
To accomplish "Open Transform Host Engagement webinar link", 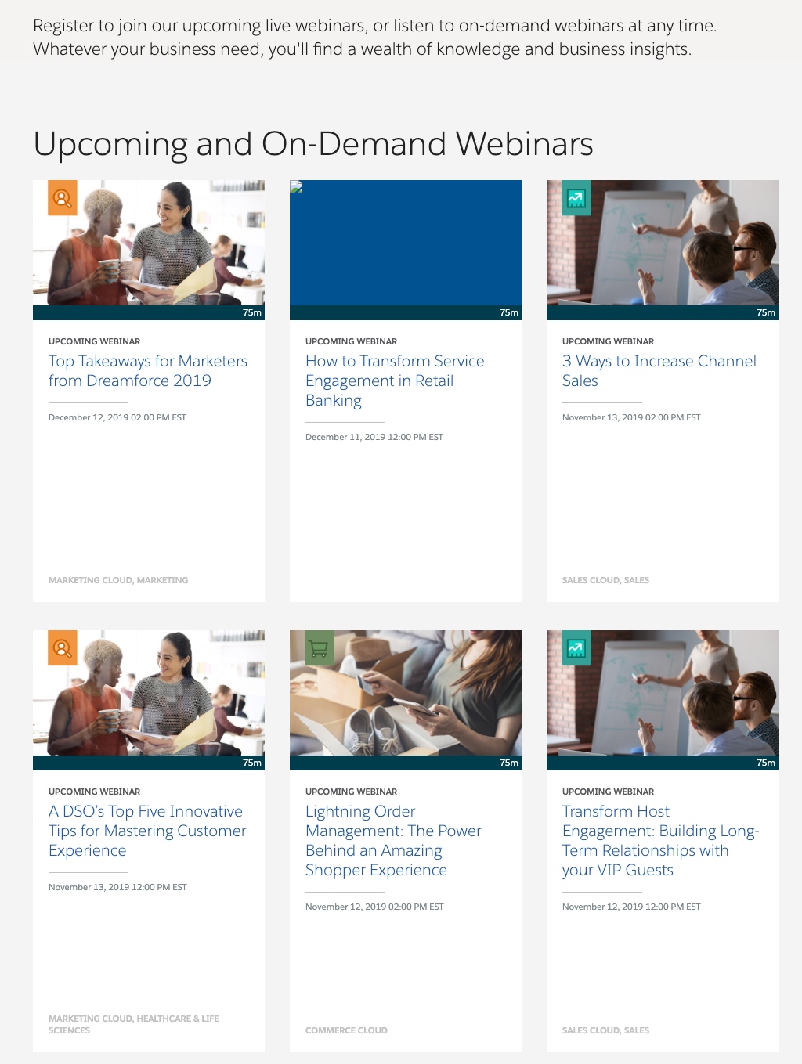I will pyautogui.click(x=661, y=841).
